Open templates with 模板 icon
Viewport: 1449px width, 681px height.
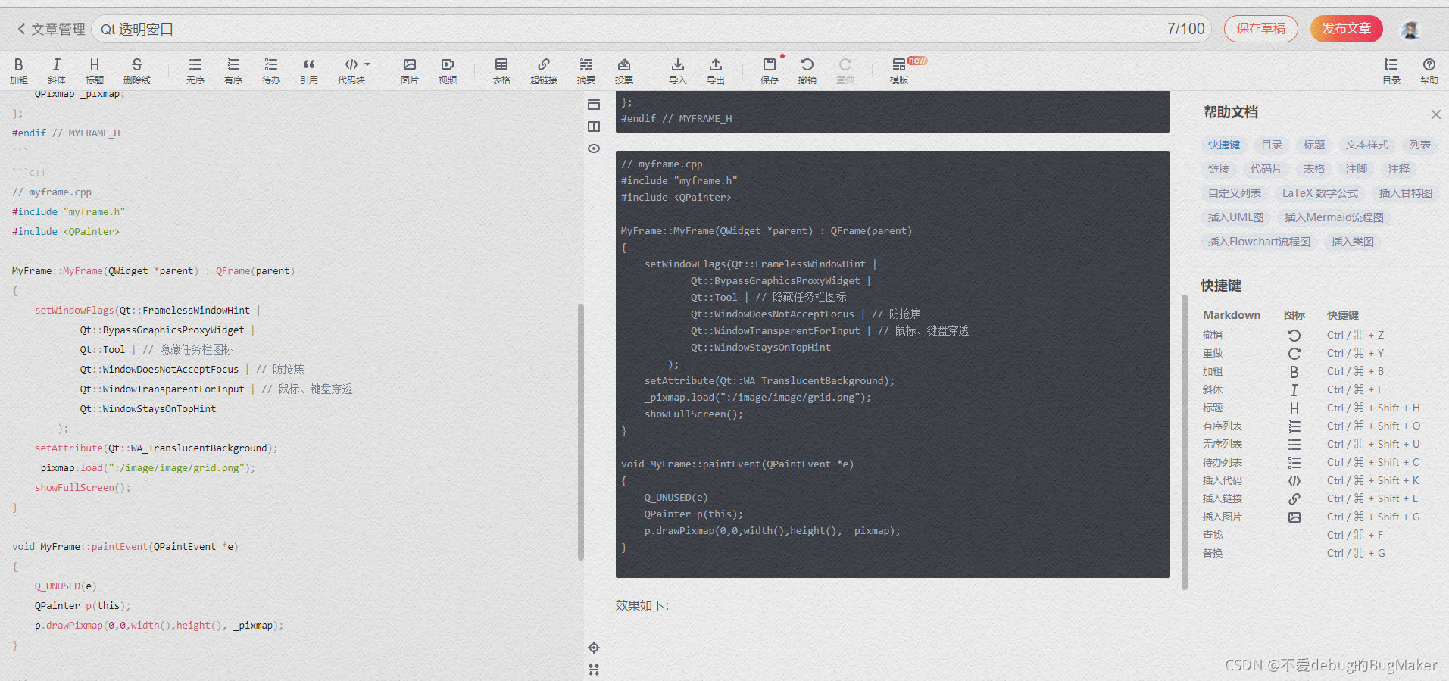pos(899,70)
